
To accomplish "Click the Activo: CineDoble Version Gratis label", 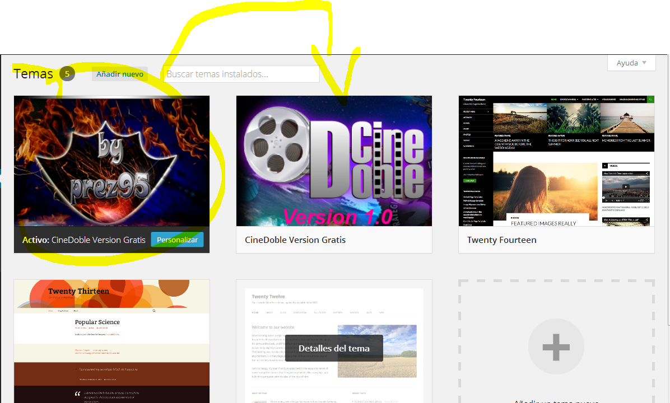I will point(84,240).
